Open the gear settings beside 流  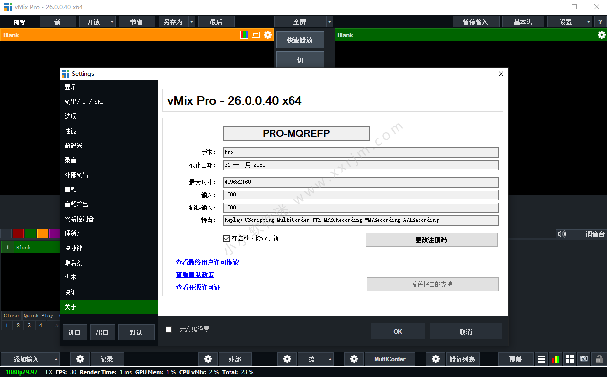click(x=287, y=359)
